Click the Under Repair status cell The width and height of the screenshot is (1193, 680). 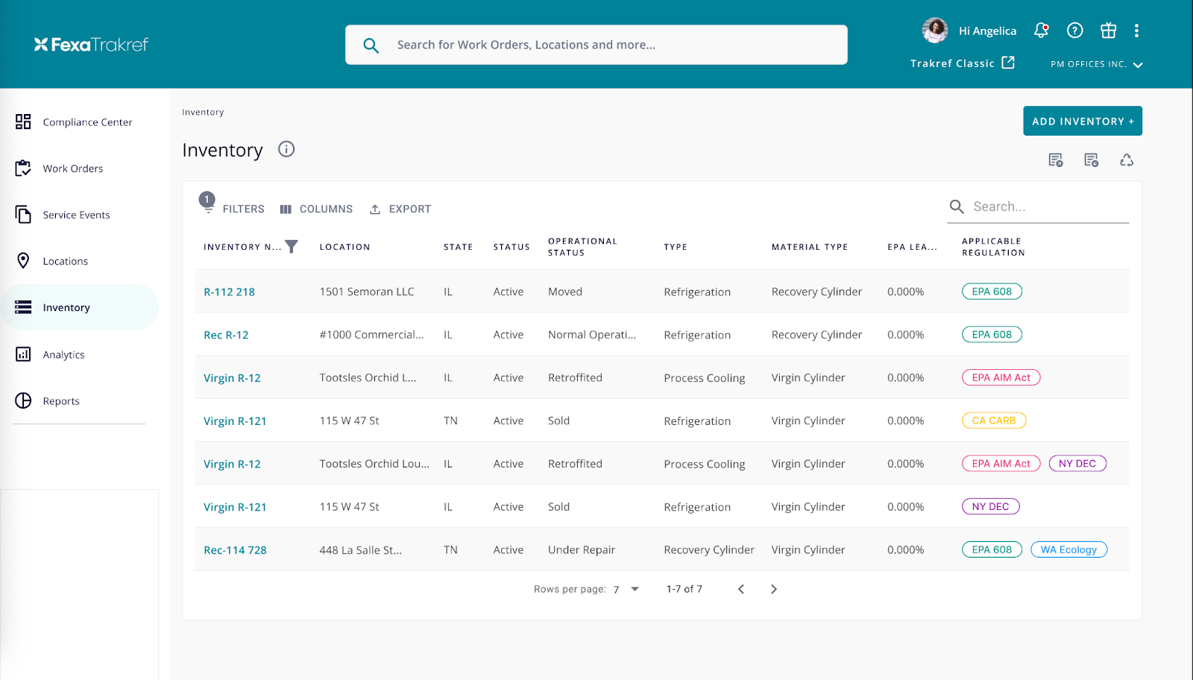pyautogui.click(x=582, y=550)
